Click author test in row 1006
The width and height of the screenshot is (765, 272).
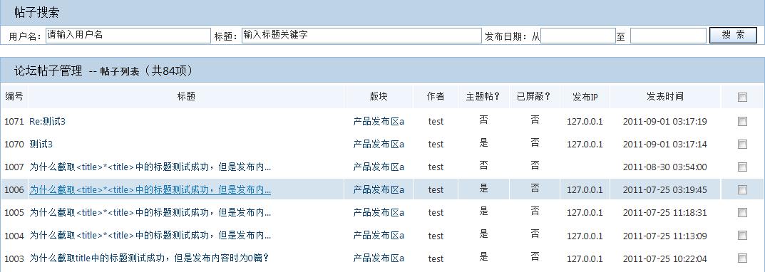(436, 190)
